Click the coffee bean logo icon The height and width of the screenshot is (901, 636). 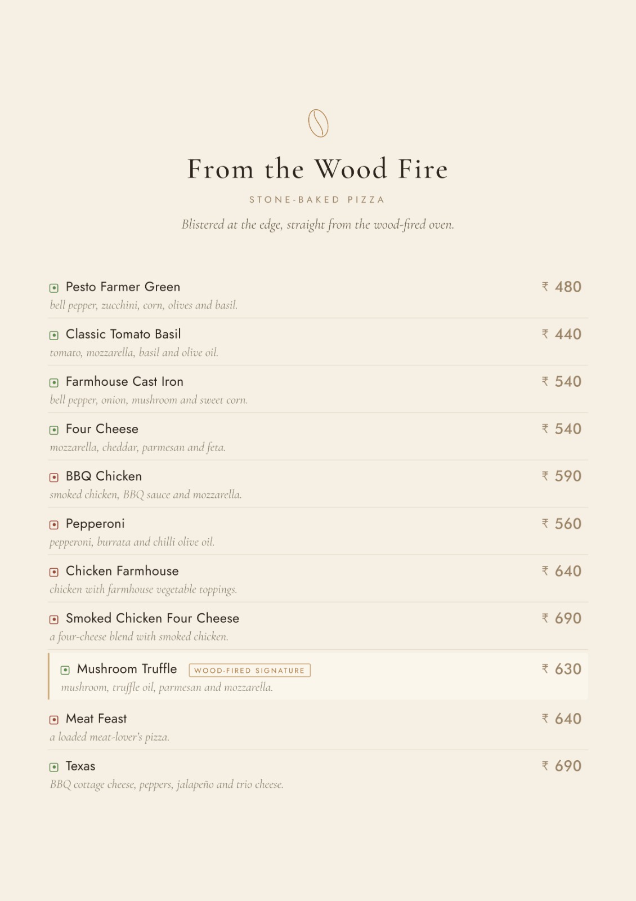318,123
